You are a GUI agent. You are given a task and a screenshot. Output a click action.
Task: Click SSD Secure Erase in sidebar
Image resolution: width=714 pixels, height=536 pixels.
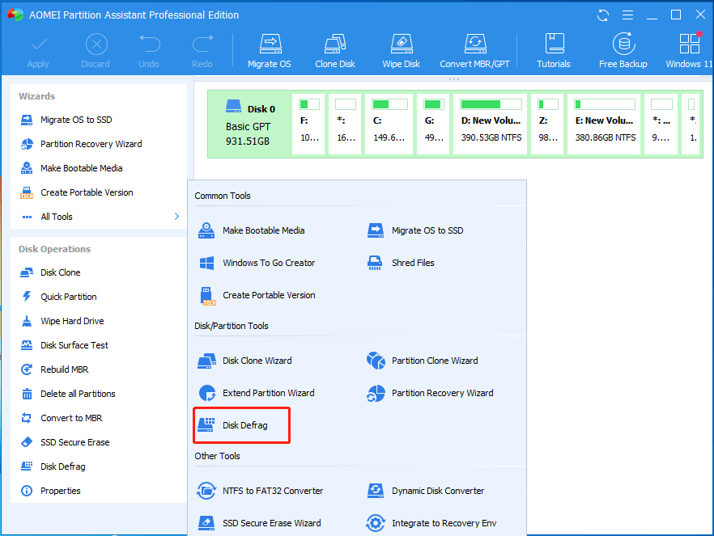click(x=74, y=442)
